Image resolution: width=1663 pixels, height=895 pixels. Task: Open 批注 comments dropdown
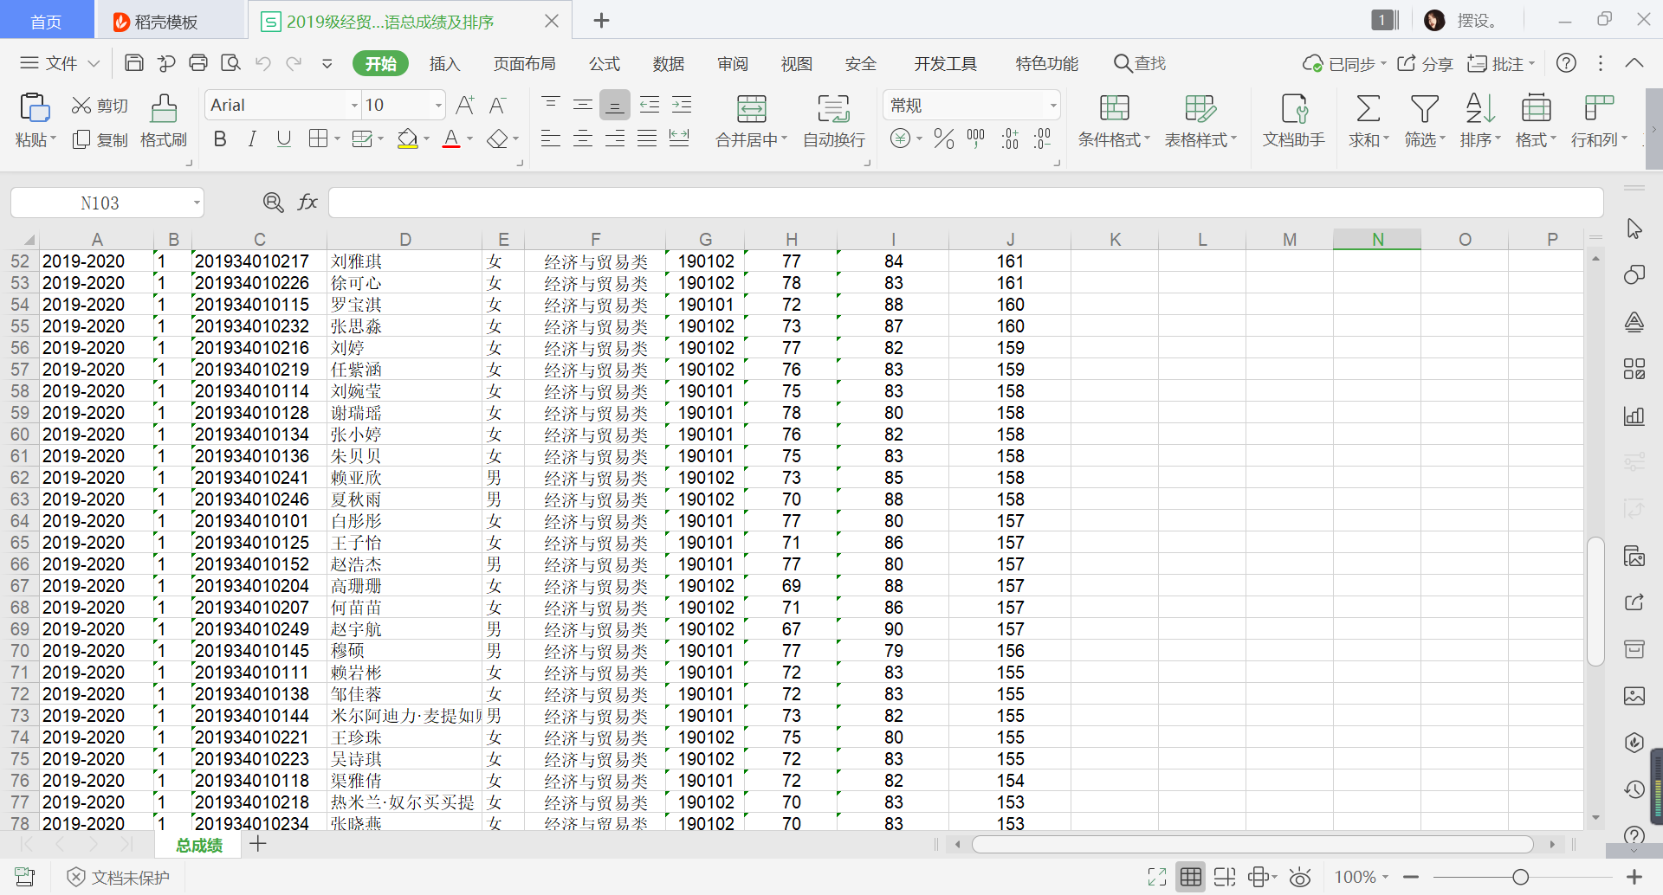1501,63
